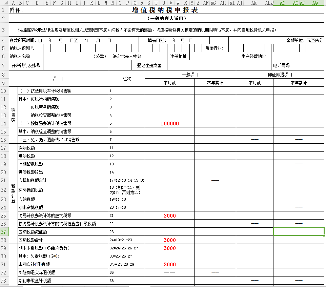Click the 法定代表人姓名 label cell
326x287 pixels.
click(127, 56)
